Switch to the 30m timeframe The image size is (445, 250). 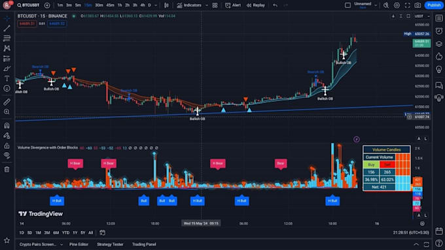(99, 5)
